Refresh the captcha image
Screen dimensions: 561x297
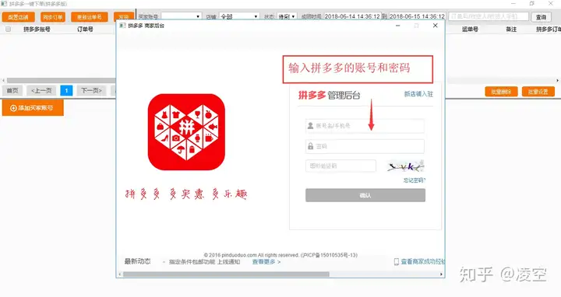406,166
